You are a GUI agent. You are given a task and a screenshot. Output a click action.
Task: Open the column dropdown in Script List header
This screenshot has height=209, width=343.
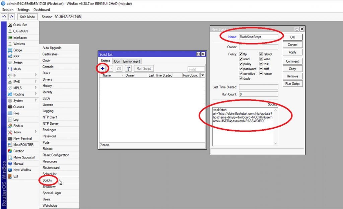tap(202, 75)
